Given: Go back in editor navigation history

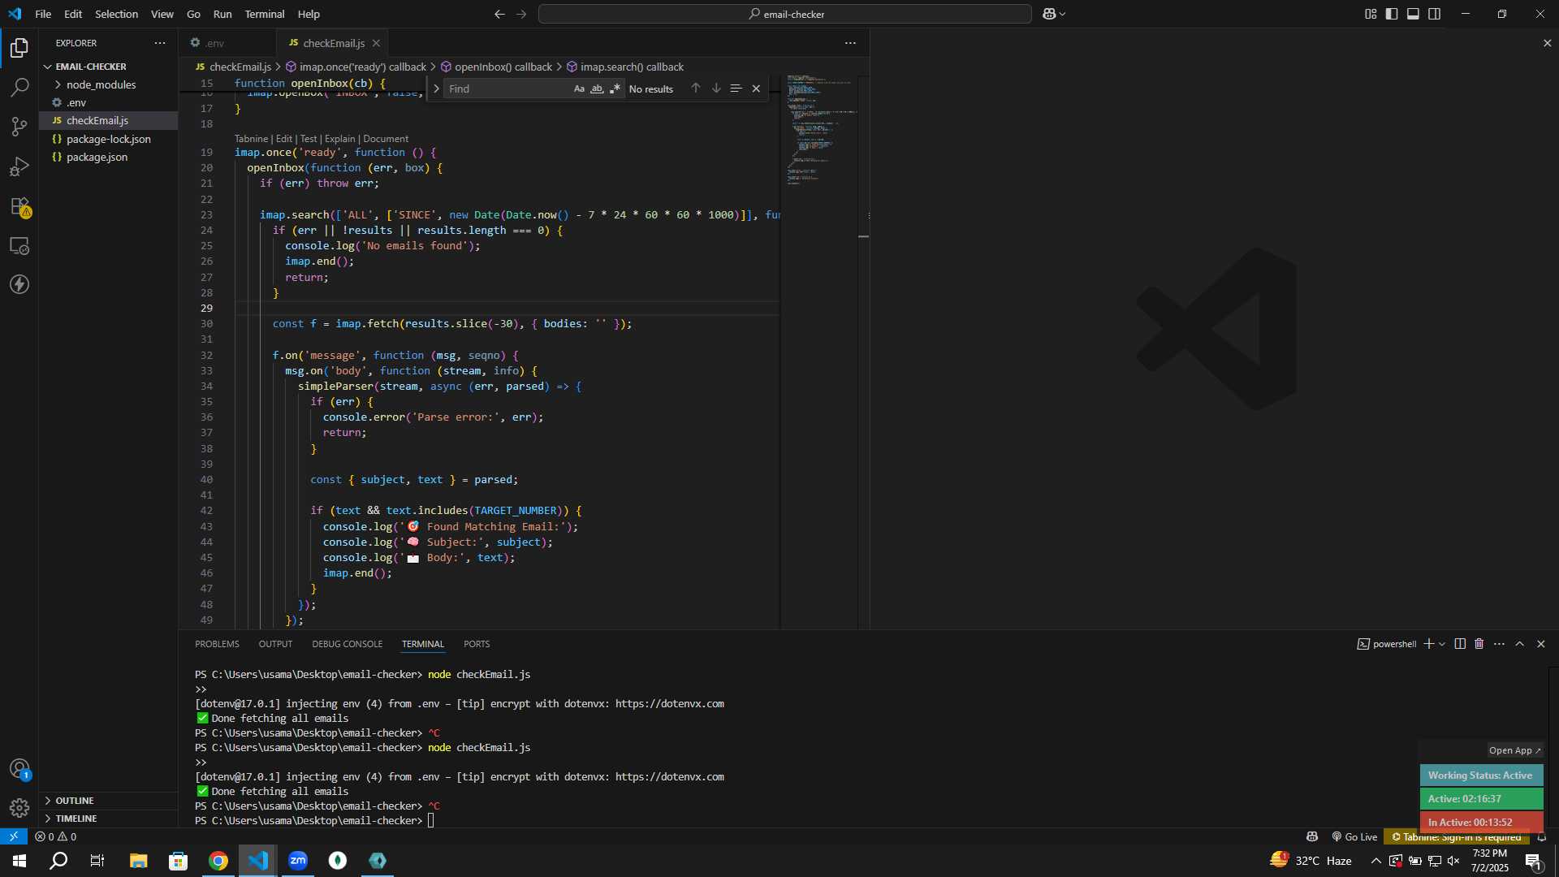Looking at the screenshot, I should (x=499, y=14).
